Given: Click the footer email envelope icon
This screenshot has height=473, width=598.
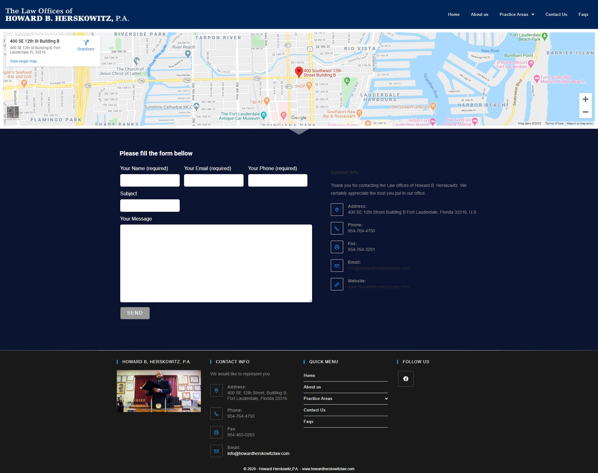Looking at the screenshot, I should [x=216, y=451].
